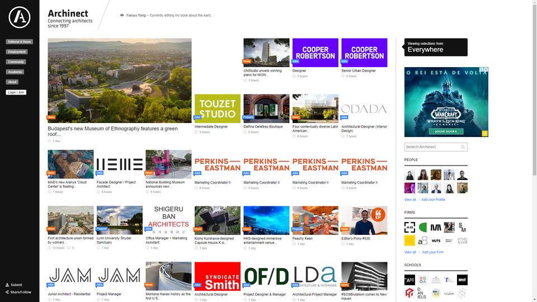Open the red H school logo

409,293
